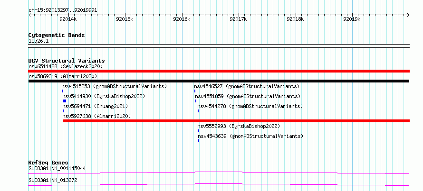Open variant nsv5414930 (ByrskaBishop2022) label
Viewport: 423px width, 191px height.
pos(104,96)
